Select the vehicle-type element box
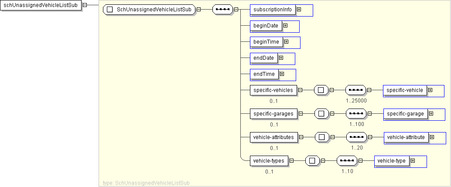Viewport: 451px width, 187px height. 391,161
